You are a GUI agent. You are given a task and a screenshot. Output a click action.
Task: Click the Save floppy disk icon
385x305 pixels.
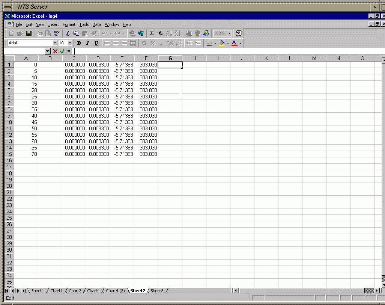point(29,33)
